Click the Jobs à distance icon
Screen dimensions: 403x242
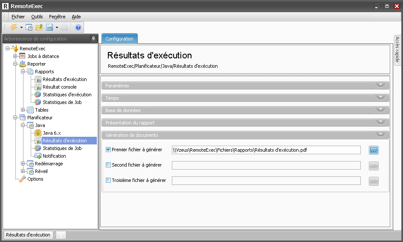pyautogui.click(x=23, y=56)
